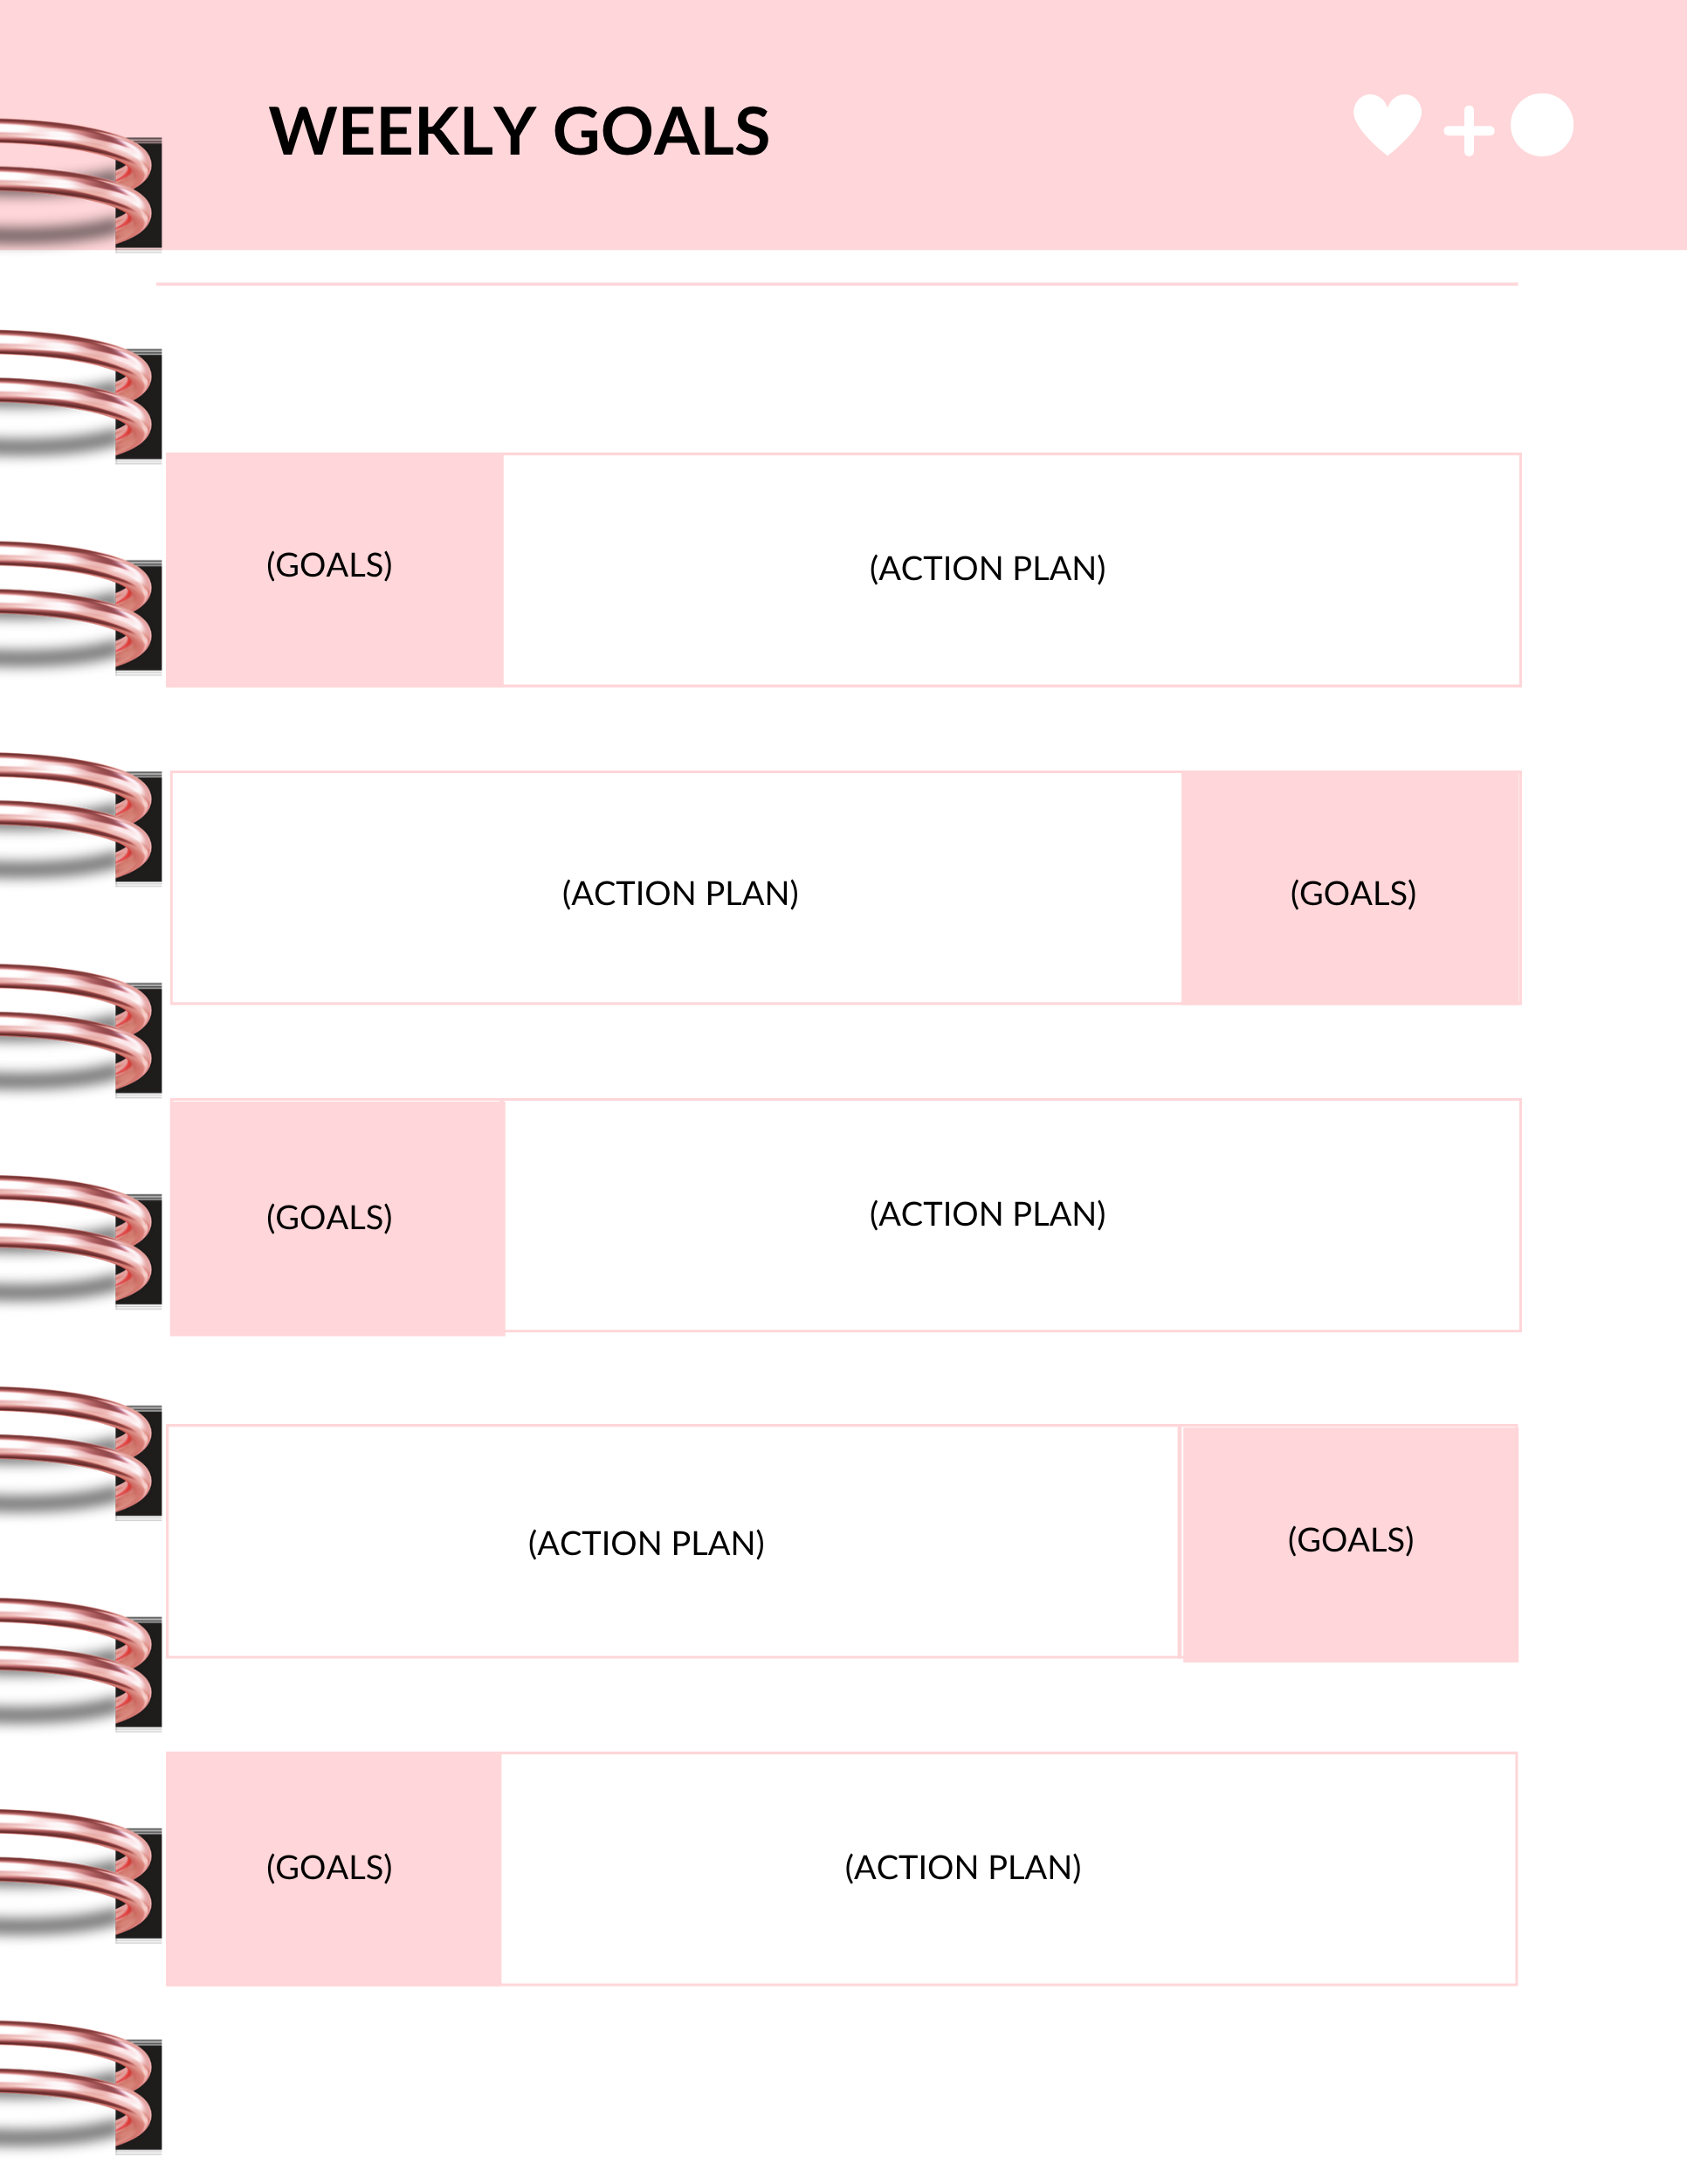Image resolution: width=1687 pixels, height=2184 pixels.
Task: Click the white plus icon
Action: pos(1469,131)
